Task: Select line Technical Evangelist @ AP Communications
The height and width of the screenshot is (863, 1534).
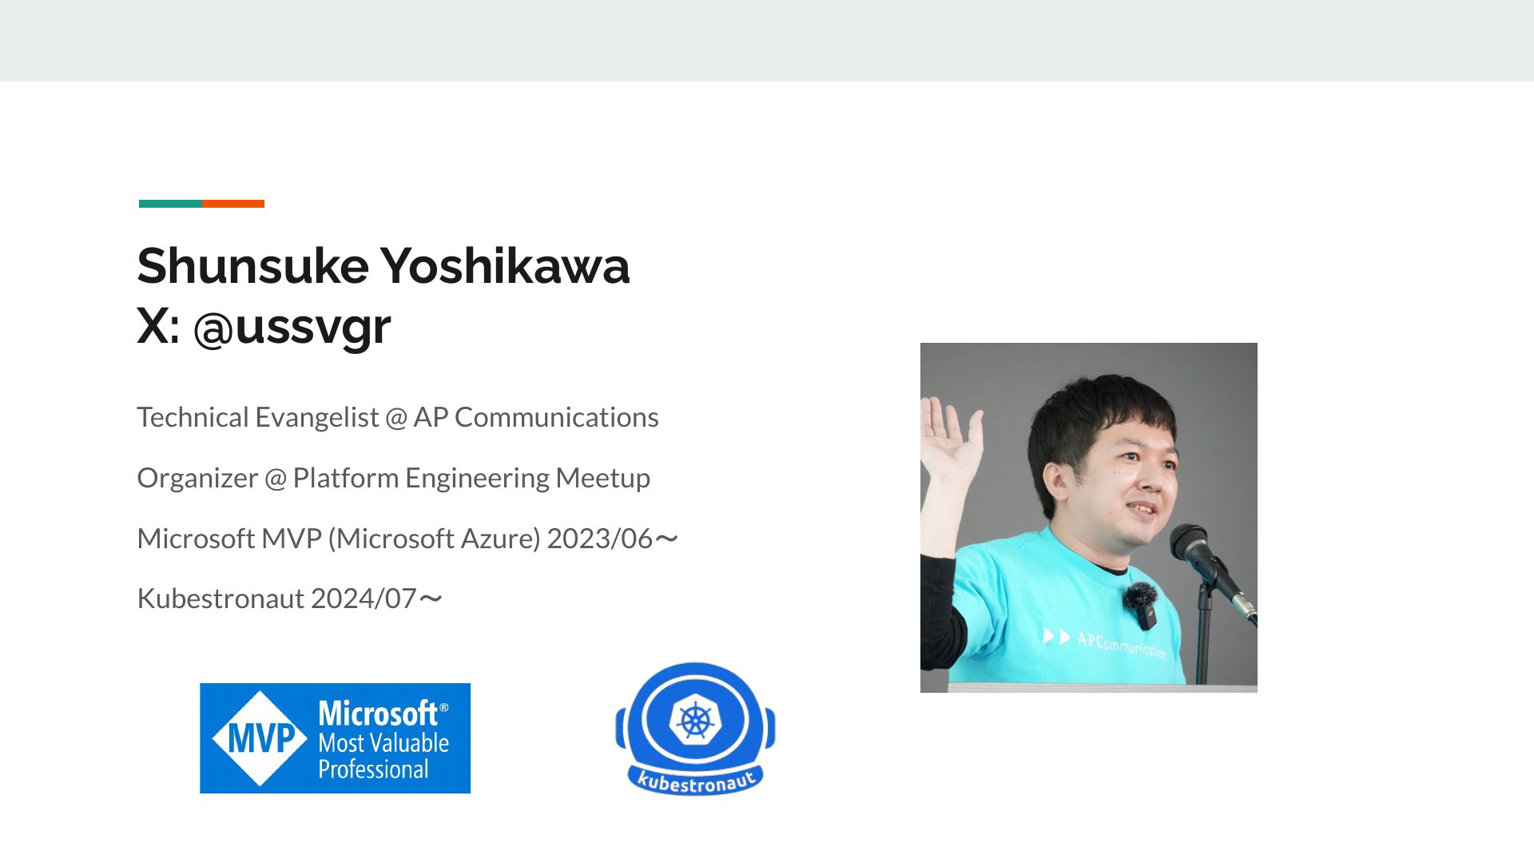Action: (x=398, y=417)
